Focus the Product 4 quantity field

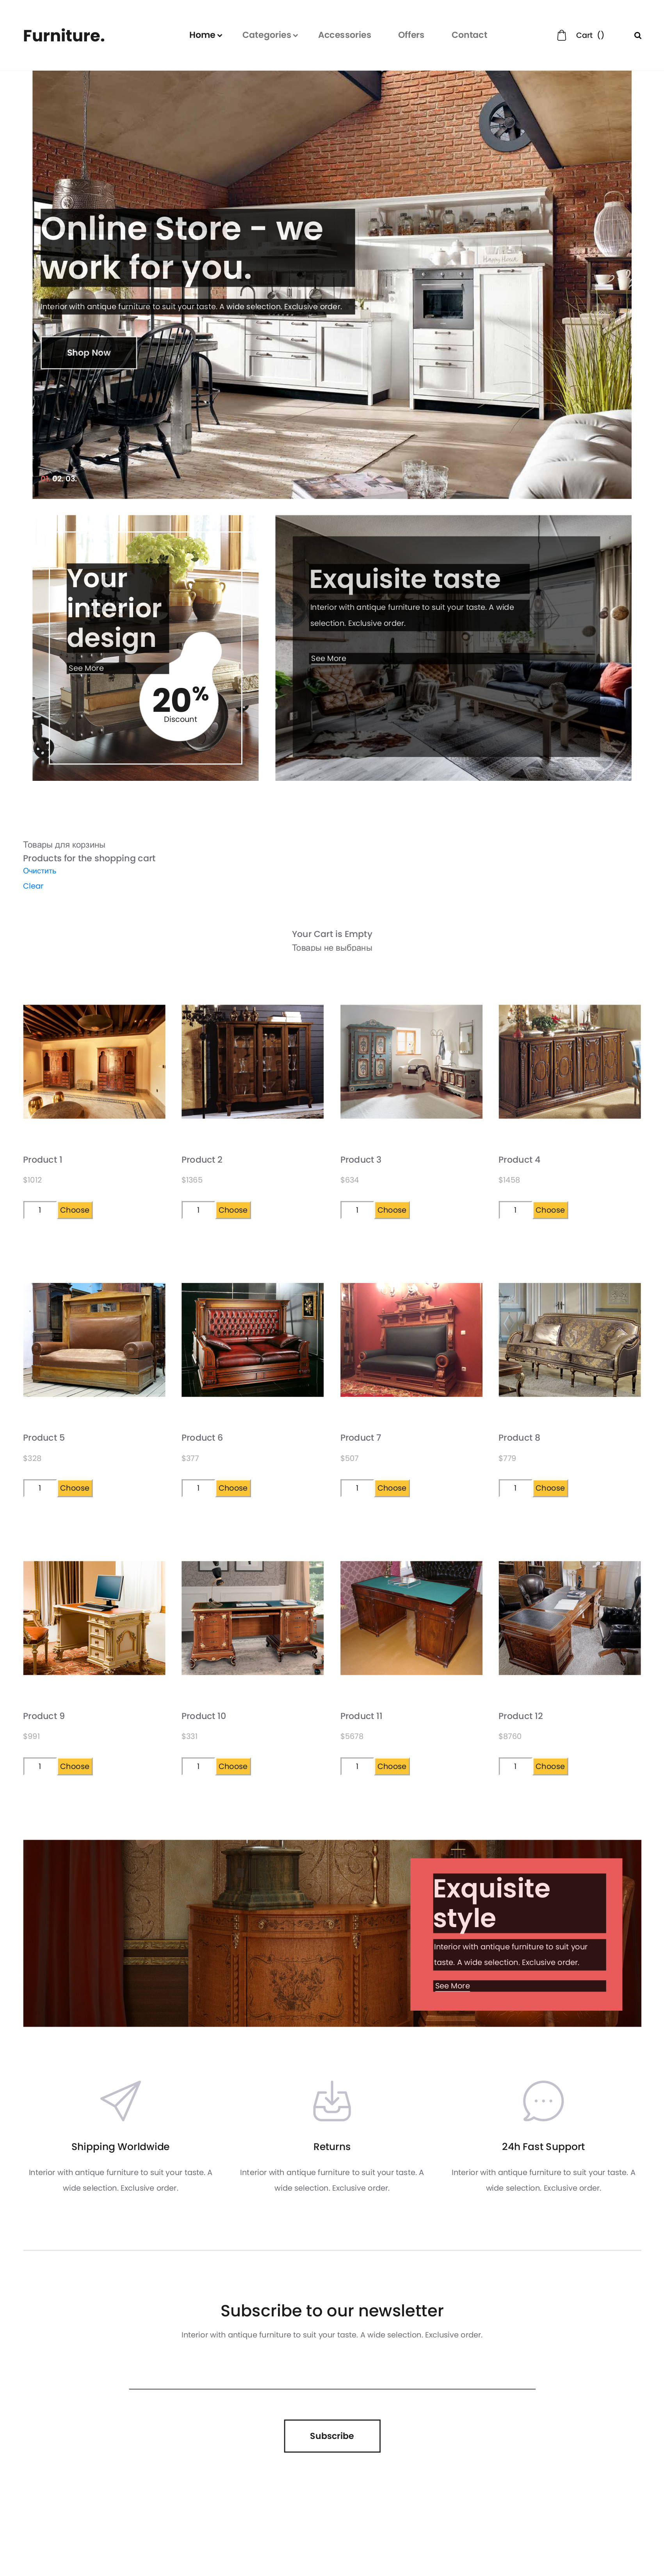tap(515, 1210)
